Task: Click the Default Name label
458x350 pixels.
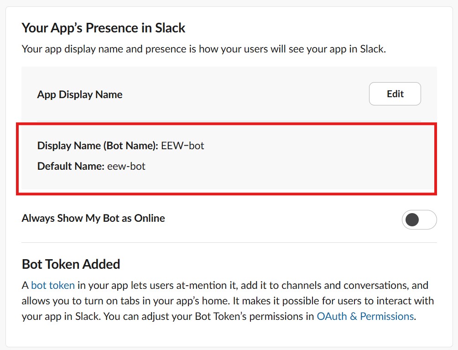Action: [71, 166]
